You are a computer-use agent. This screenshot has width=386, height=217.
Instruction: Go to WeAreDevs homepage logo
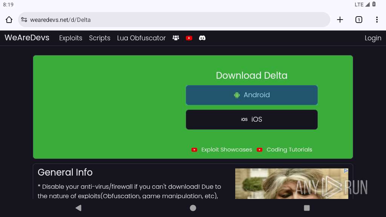point(27,38)
